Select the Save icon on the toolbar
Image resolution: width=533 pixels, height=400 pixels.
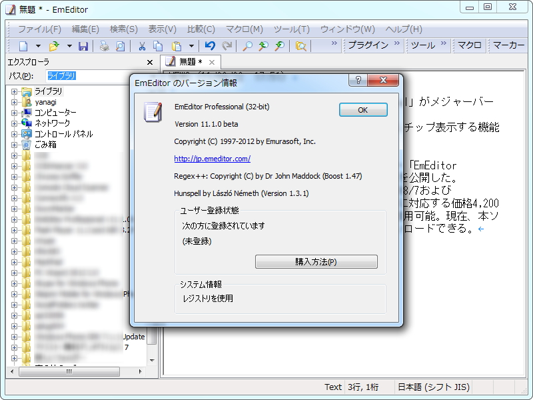(83, 45)
